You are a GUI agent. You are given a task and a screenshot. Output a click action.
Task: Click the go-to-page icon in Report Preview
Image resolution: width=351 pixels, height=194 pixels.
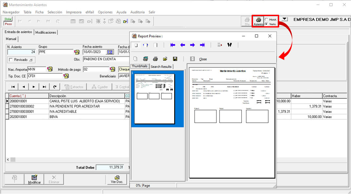[x=219, y=45]
